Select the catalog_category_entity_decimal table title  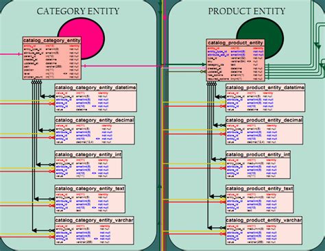(95, 120)
